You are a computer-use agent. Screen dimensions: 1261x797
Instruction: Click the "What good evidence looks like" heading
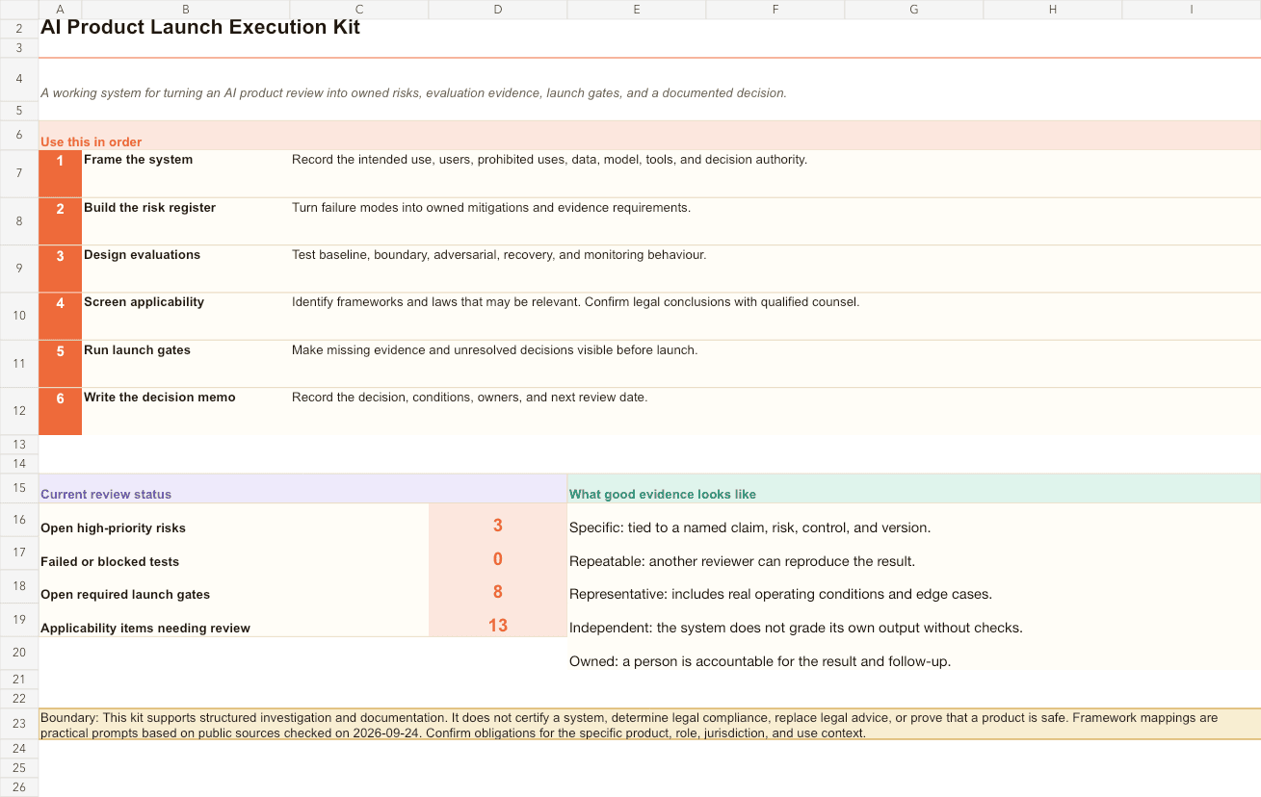(663, 495)
